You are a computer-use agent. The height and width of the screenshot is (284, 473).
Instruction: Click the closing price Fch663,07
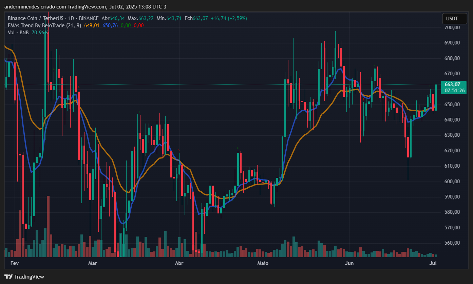coord(196,18)
